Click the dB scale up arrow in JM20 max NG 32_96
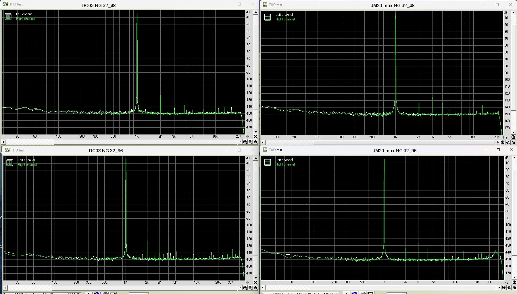 pos(514,158)
